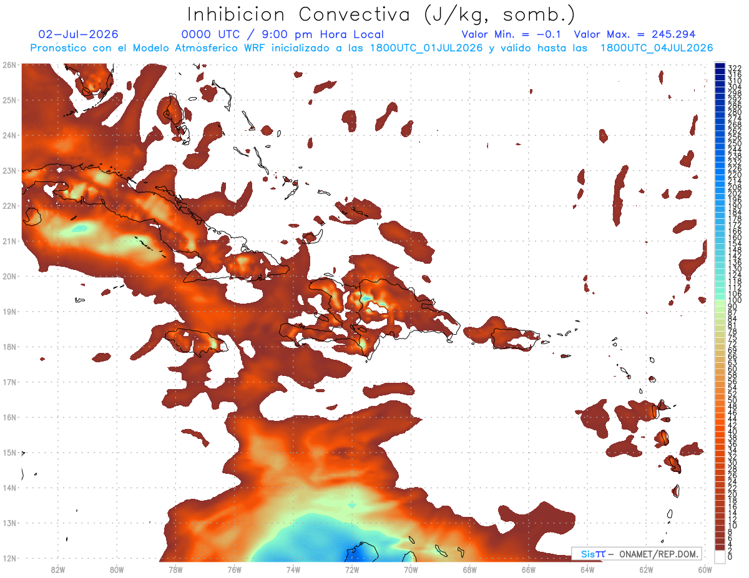Click the 78W longitude label
The image size is (749, 578).
[175, 569]
